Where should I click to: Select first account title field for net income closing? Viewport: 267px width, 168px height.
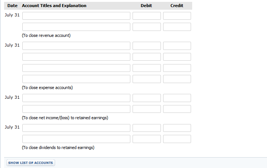click(76, 98)
